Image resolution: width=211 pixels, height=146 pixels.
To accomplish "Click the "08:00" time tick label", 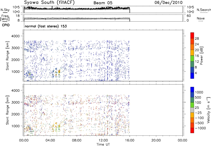I will [x=77, y=140].
